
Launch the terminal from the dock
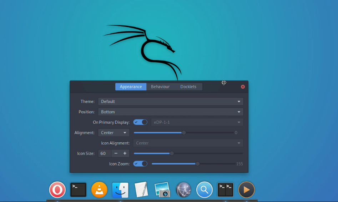coord(78,190)
